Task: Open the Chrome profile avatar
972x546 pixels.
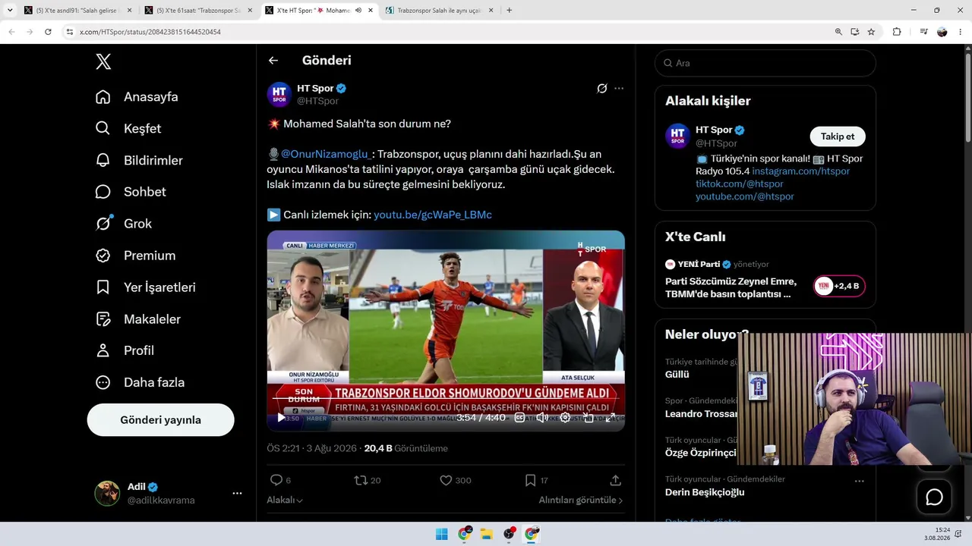Action: [x=942, y=32]
